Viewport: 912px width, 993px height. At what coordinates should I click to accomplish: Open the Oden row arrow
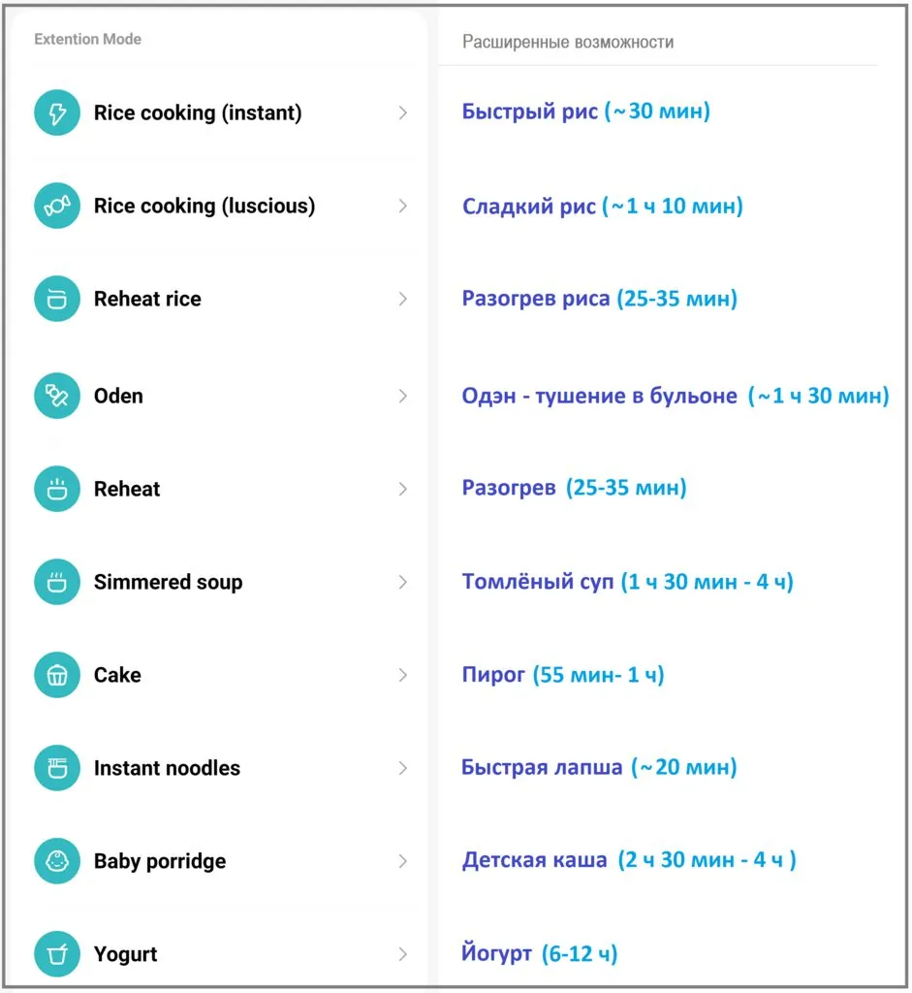pos(402,396)
